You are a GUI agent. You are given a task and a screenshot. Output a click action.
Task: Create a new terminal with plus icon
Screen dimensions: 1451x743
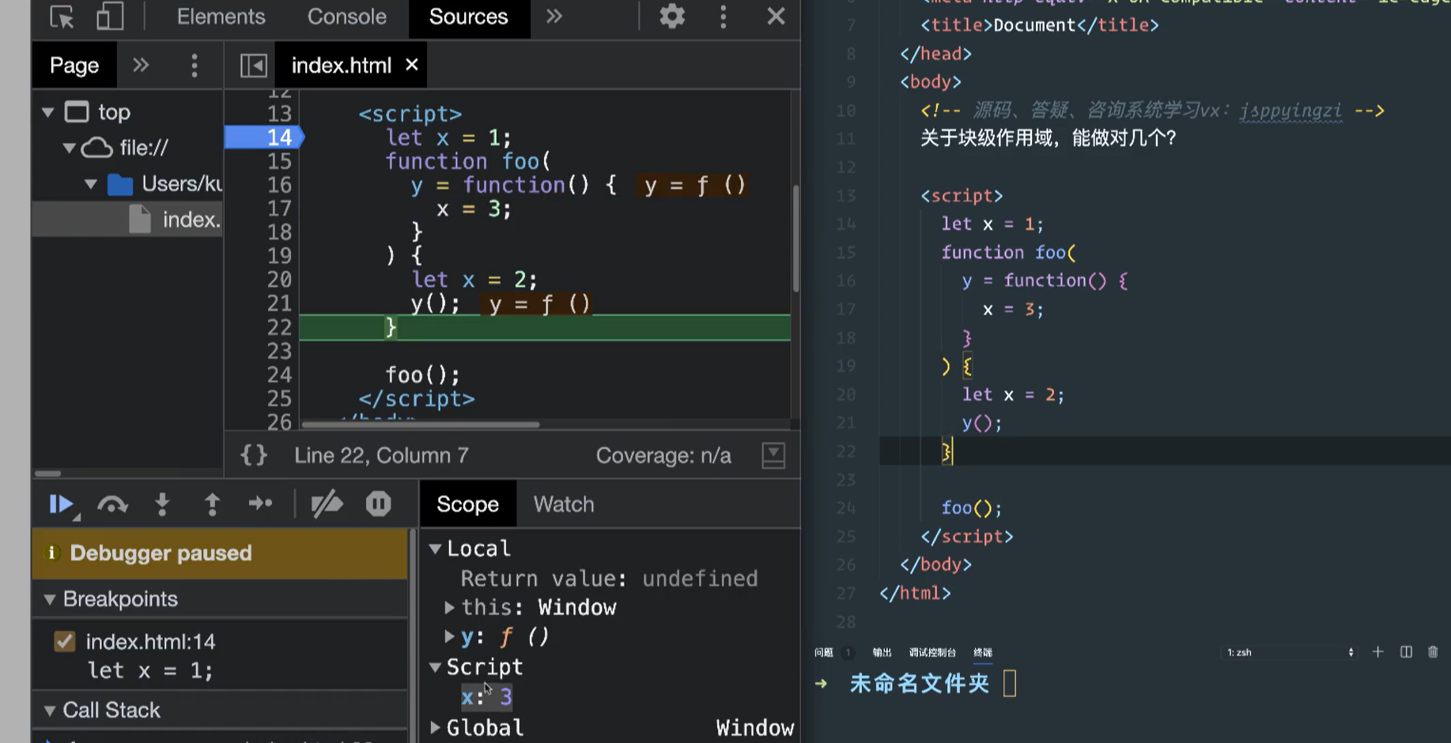1378,651
